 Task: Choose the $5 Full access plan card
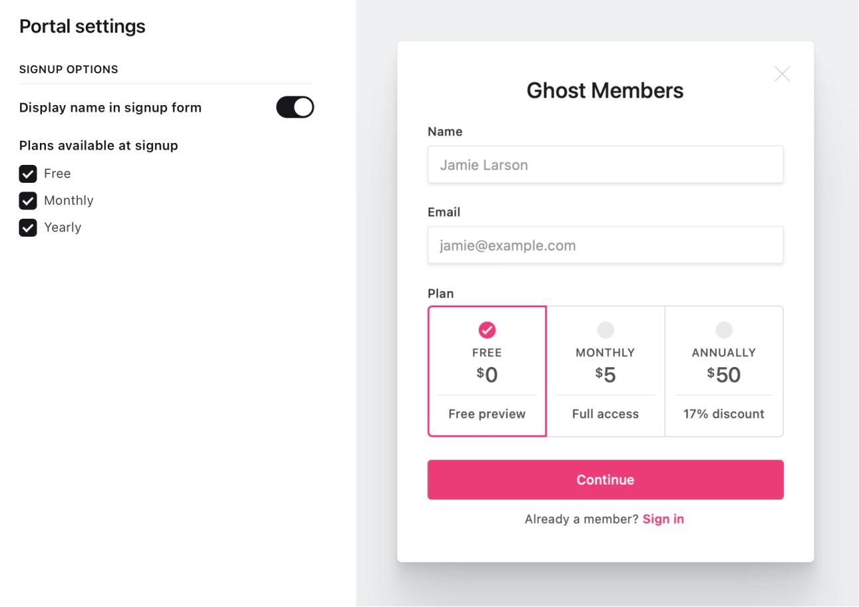coord(606,371)
